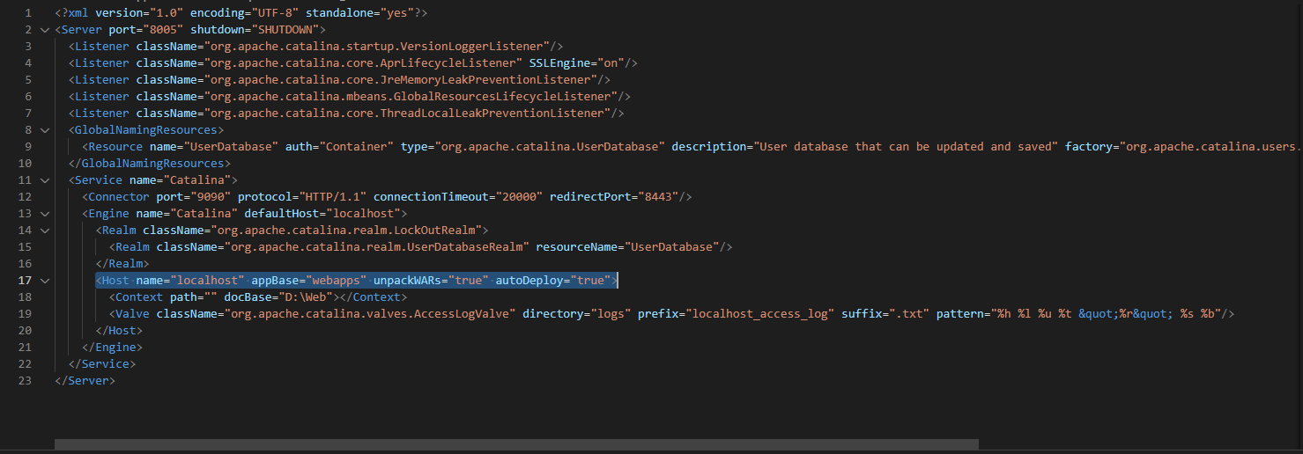This screenshot has height=454, width=1303.
Task: Click the type value "org.apache.catalina.UserDatabase"
Action: click(x=550, y=146)
